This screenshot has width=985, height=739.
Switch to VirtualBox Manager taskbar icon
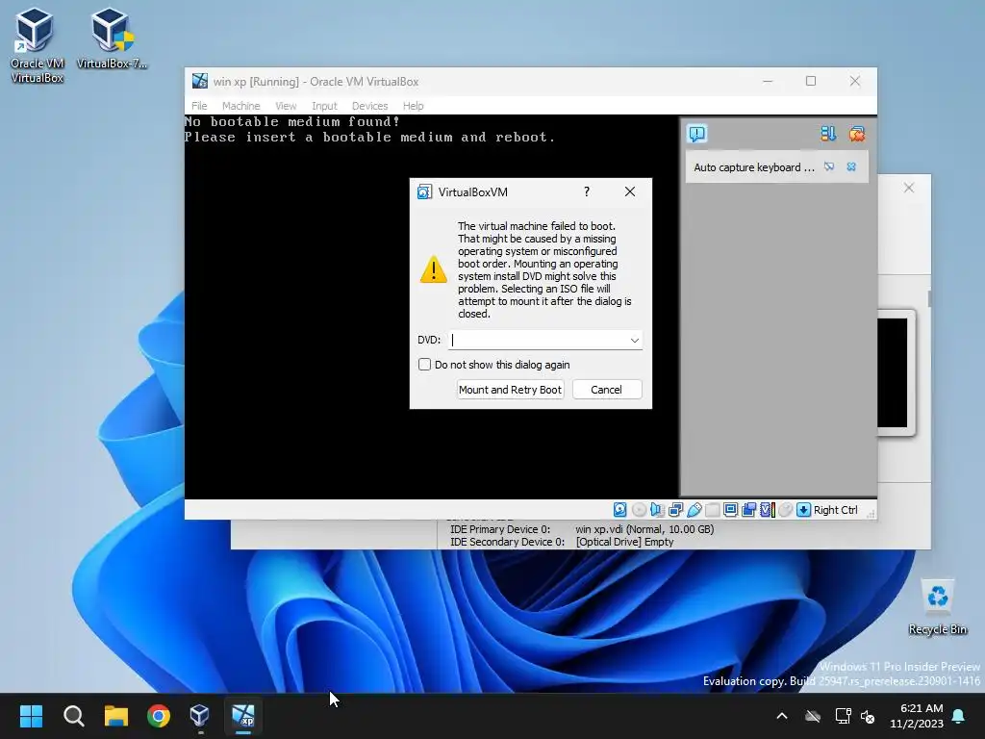[x=200, y=716]
